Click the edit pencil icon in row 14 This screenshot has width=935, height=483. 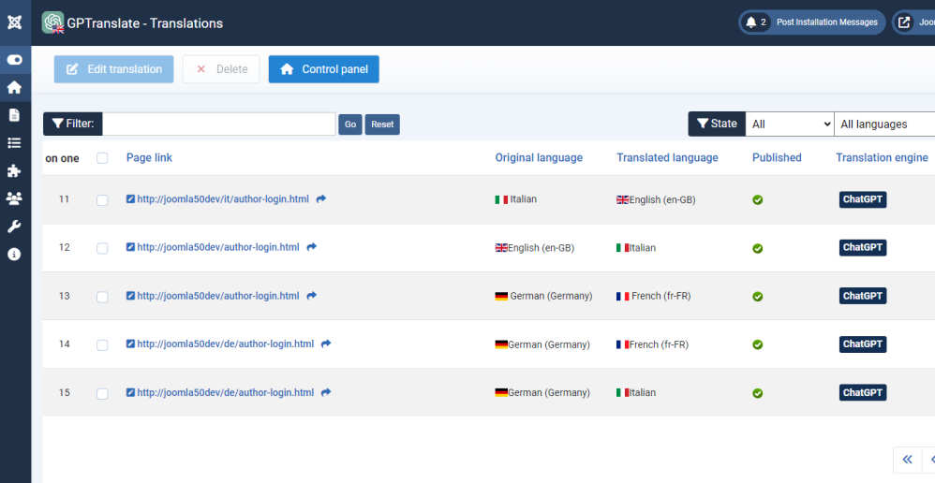(130, 344)
